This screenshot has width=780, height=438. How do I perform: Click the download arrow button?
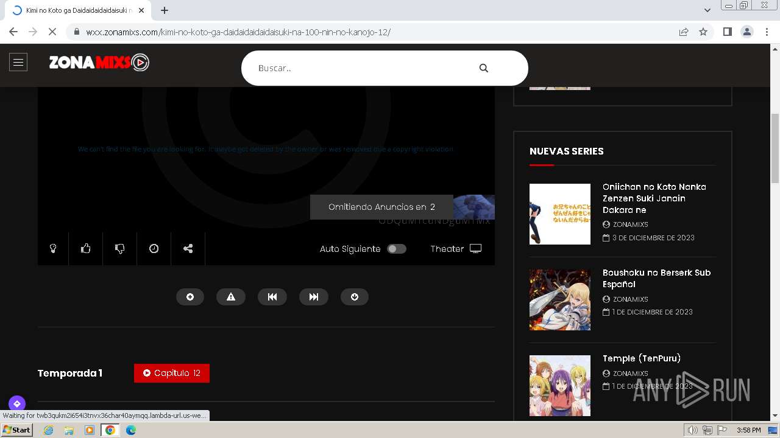(355, 297)
